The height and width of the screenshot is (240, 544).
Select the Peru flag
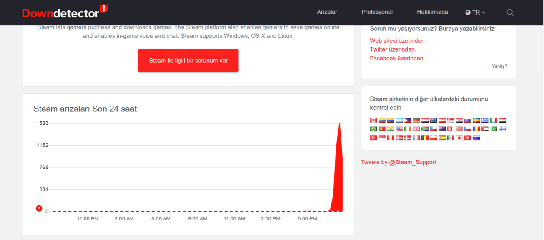pyautogui.click(x=391, y=138)
